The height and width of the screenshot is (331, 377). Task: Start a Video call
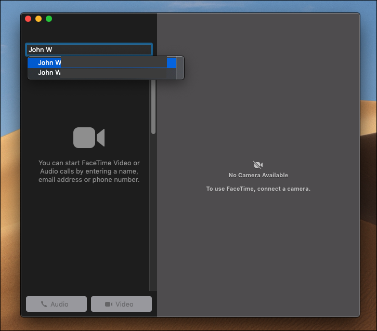point(121,304)
